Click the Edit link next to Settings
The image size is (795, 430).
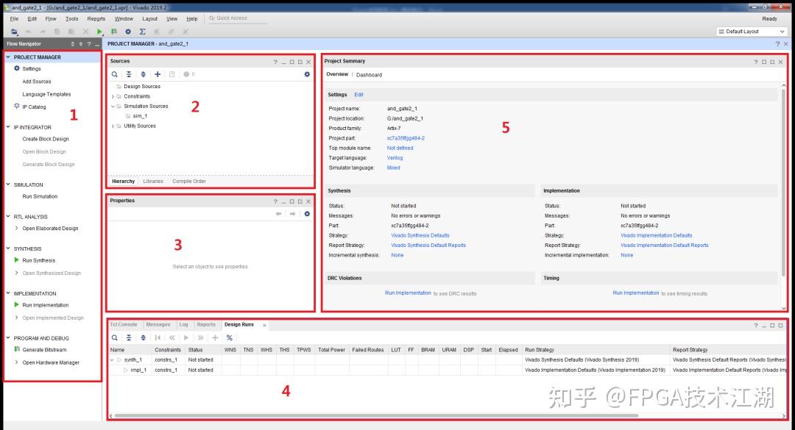(x=358, y=94)
